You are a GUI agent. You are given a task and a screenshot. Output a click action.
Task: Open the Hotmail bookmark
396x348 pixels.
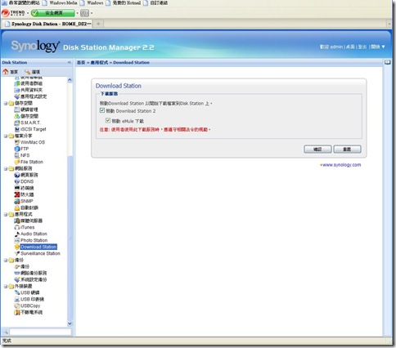(124, 3)
